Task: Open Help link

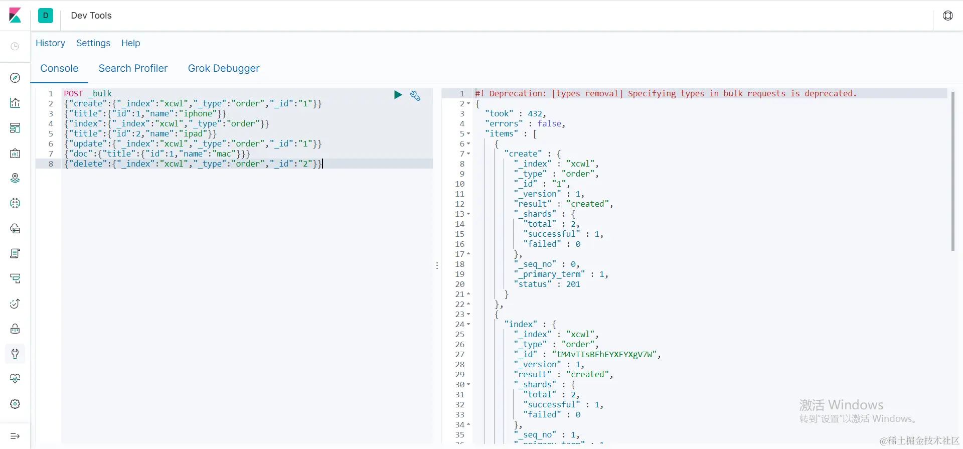Action: click(x=131, y=43)
